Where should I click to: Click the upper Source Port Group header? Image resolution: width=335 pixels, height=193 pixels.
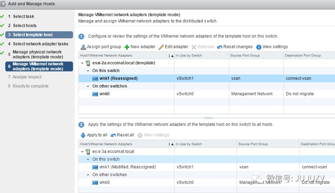[x=245, y=56]
